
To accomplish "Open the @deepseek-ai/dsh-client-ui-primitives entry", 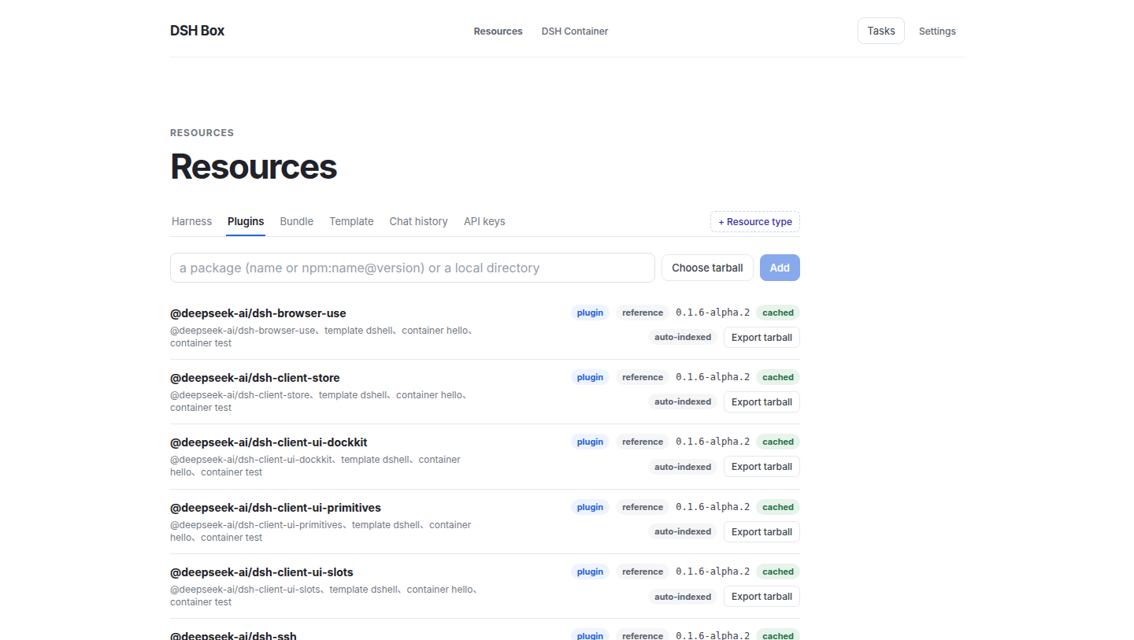I will pos(276,507).
